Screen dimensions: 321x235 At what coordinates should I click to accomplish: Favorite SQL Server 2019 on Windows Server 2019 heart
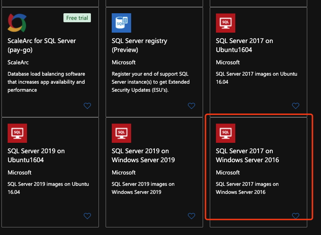click(192, 216)
